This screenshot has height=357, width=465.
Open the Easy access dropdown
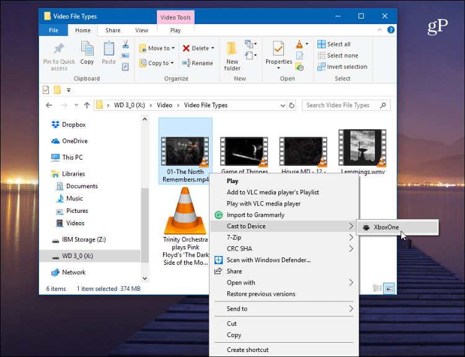coord(250,55)
